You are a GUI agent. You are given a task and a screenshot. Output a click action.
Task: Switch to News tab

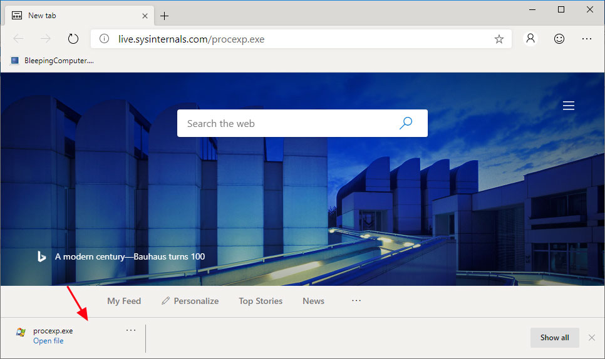(x=313, y=301)
